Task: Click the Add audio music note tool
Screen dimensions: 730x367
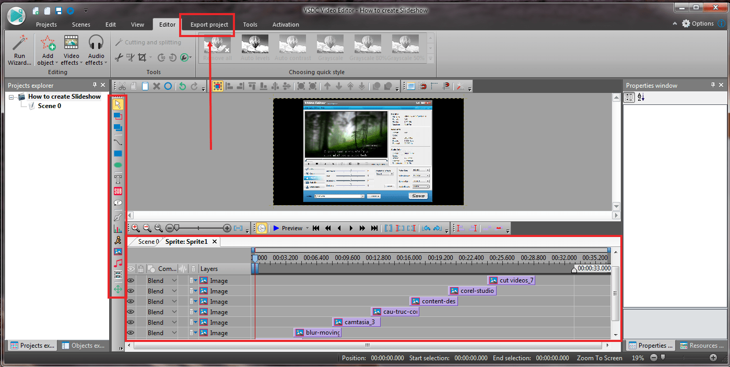Action: pos(118,263)
